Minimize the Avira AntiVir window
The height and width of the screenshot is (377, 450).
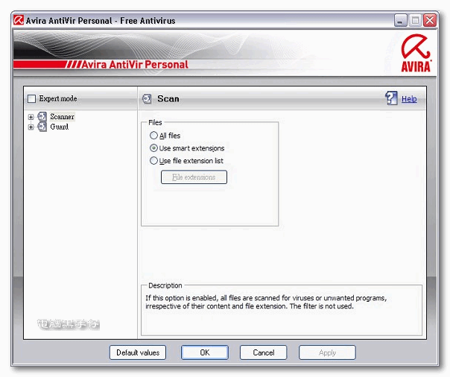click(400, 21)
